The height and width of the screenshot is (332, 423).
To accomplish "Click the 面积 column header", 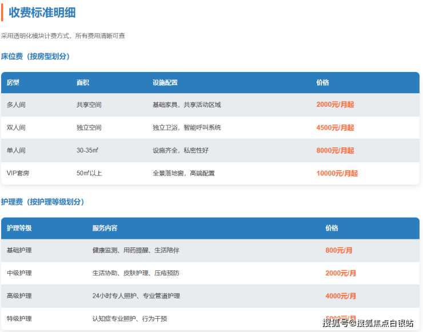I will 83,83.
